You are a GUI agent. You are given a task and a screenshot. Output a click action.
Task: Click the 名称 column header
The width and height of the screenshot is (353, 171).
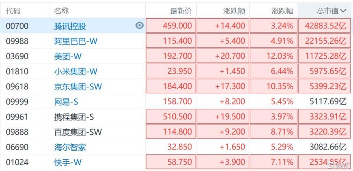pyautogui.click(x=61, y=11)
